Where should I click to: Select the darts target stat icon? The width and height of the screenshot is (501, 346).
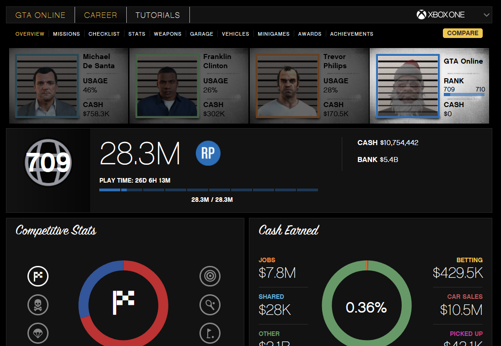[x=210, y=276]
